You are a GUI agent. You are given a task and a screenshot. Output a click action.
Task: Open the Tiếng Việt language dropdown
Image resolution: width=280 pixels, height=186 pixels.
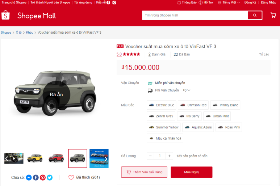click(x=229, y=3)
